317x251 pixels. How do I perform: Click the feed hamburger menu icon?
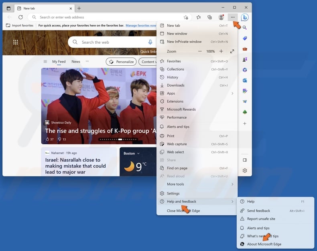(45, 61)
